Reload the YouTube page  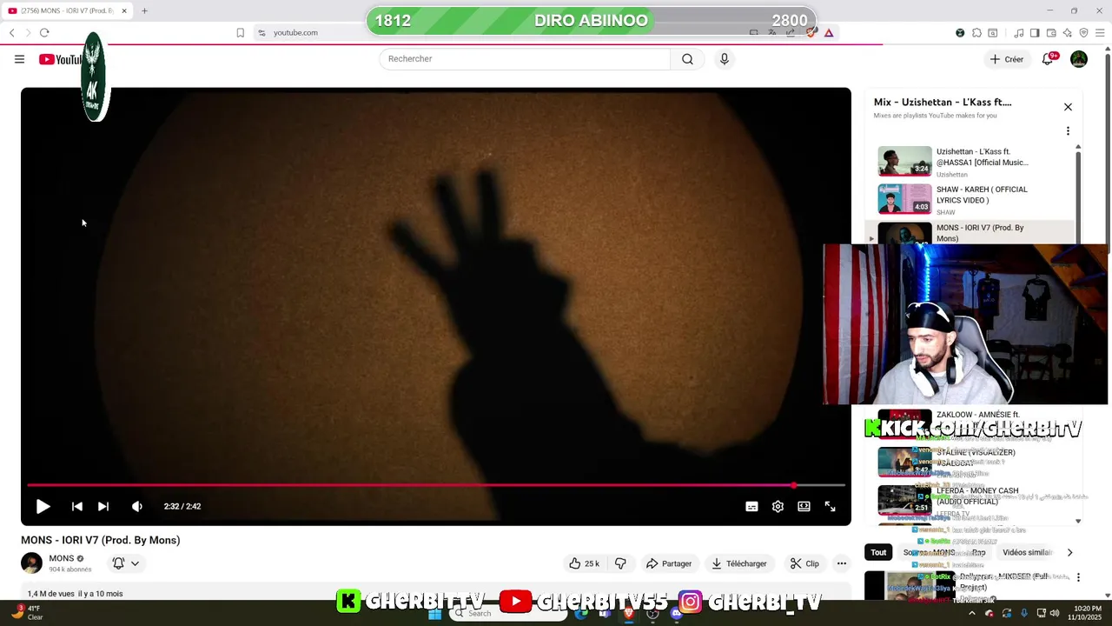pyautogui.click(x=44, y=32)
